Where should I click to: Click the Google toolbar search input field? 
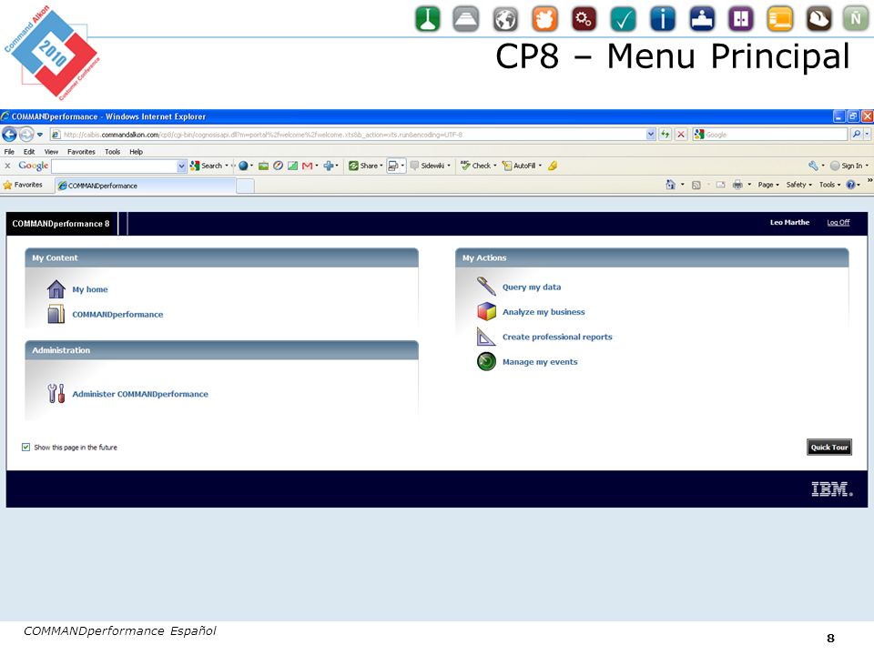(x=115, y=166)
